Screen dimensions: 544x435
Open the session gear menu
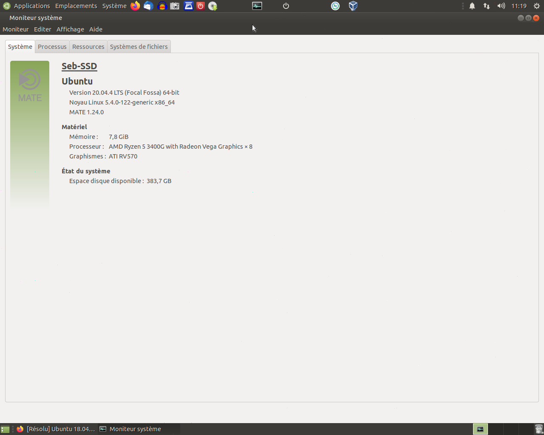click(537, 6)
